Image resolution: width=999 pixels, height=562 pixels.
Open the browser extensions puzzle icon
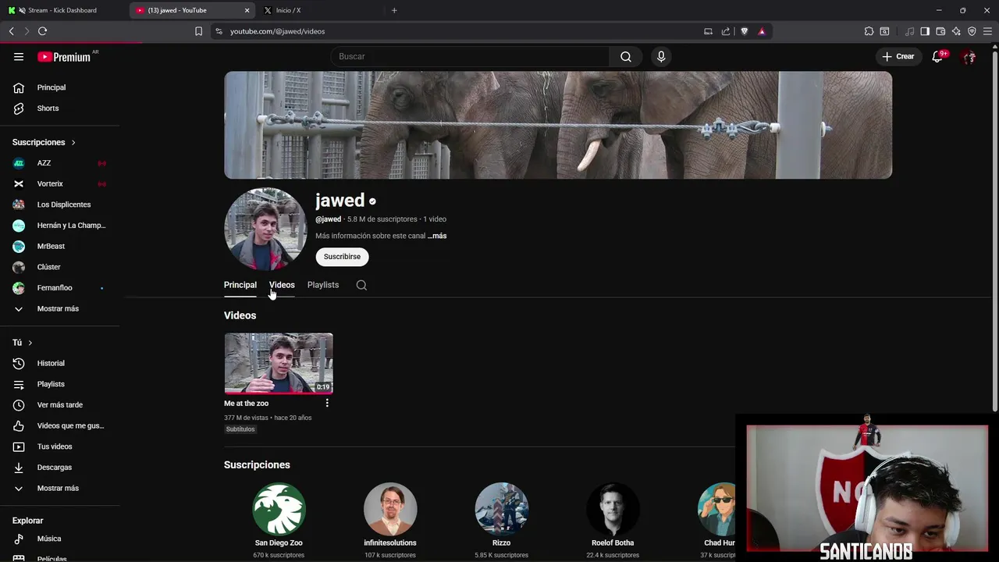pos(869,31)
